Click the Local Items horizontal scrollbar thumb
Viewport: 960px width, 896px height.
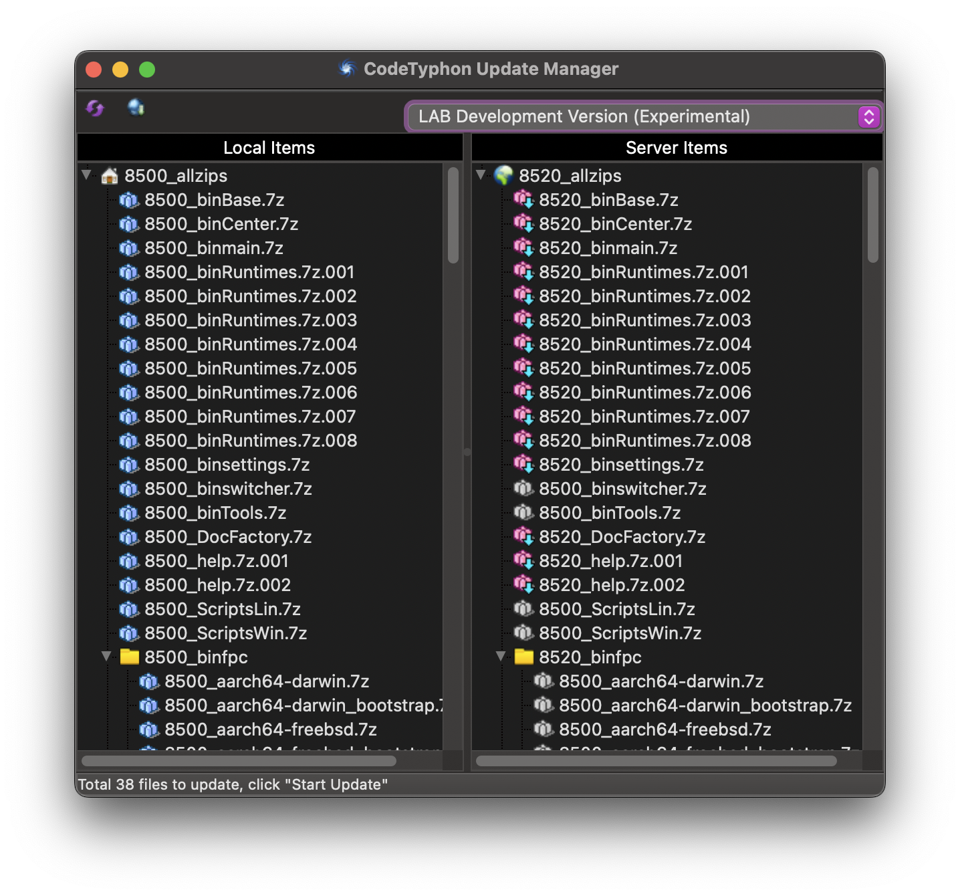tap(239, 760)
